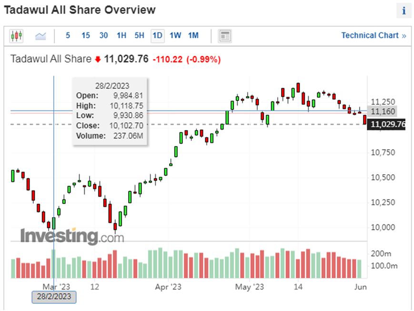Select the 1D timeframe
This screenshot has height=311, width=414.
tap(157, 35)
